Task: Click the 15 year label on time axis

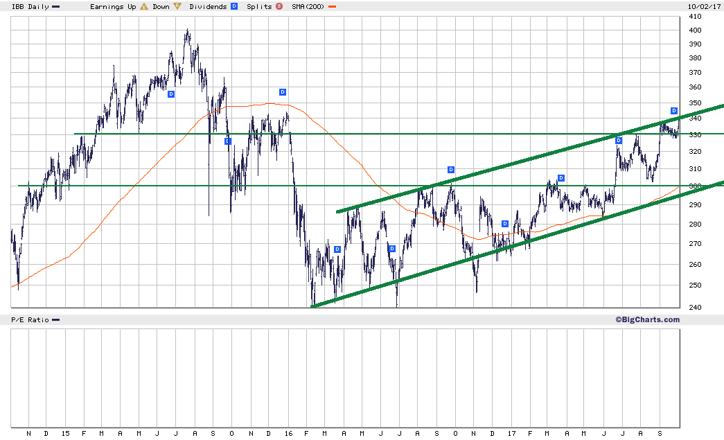Action: click(x=66, y=434)
